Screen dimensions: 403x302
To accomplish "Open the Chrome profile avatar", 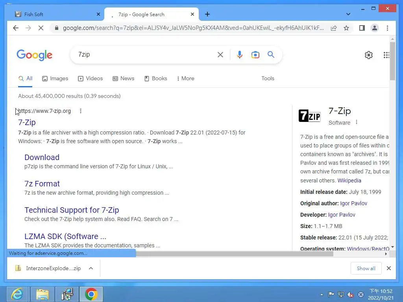I will click(375, 28).
